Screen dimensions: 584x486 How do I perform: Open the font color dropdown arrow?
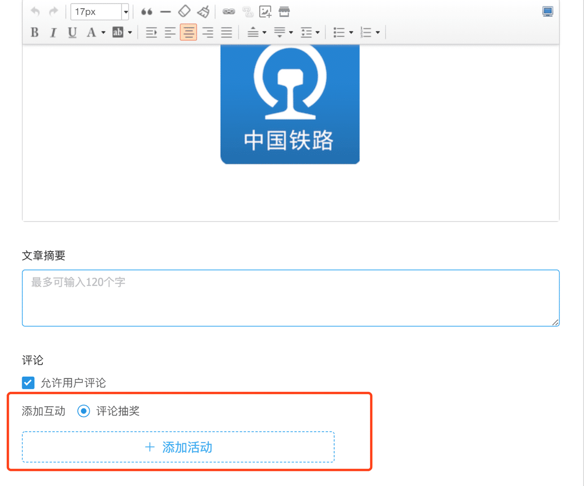pyautogui.click(x=103, y=32)
